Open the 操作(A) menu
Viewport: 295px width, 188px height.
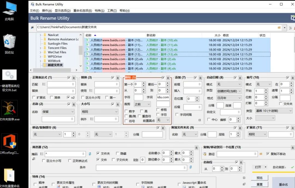[47, 11]
